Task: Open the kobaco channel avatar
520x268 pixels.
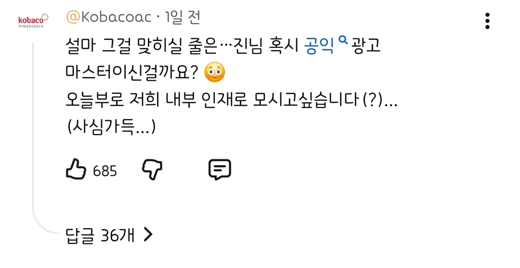Action: 33,22
